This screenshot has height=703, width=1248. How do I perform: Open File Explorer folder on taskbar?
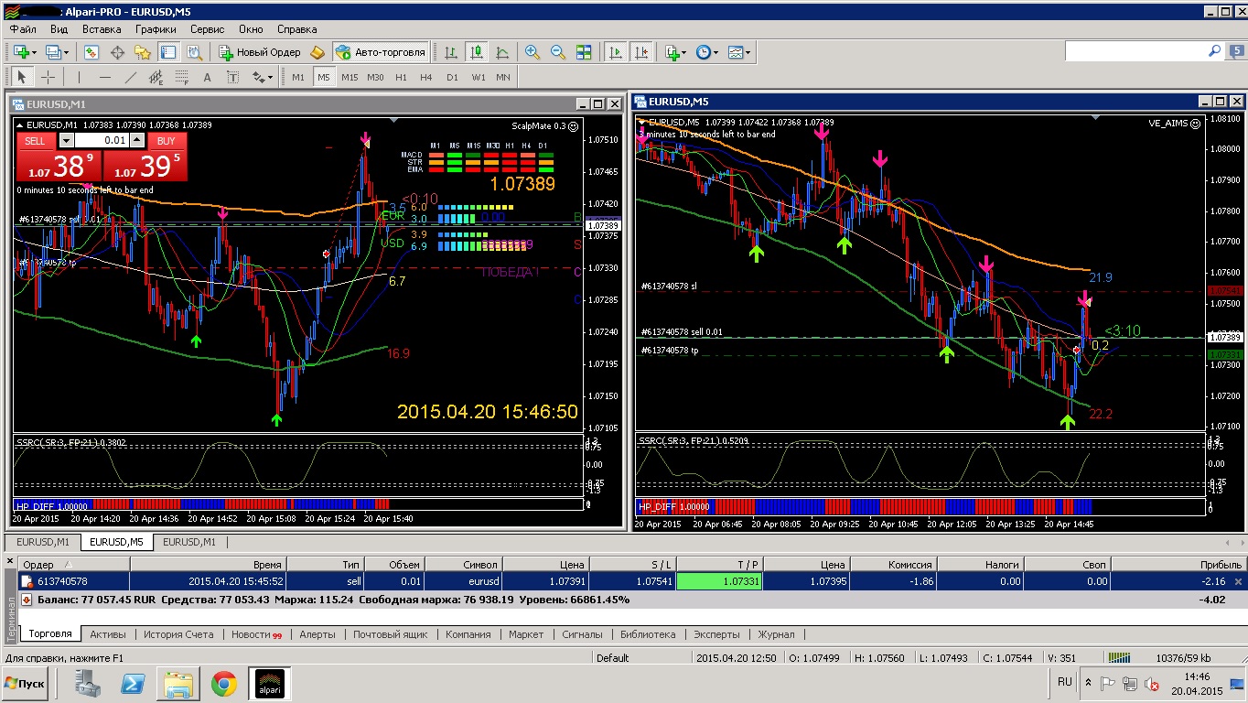tap(178, 684)
